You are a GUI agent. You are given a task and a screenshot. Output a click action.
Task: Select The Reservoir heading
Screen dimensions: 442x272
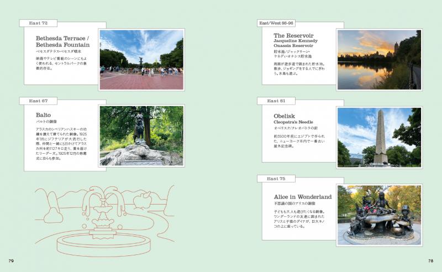pos(293,35)
